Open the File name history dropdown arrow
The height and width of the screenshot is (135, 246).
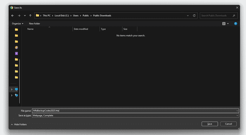(x=237, y=111)
